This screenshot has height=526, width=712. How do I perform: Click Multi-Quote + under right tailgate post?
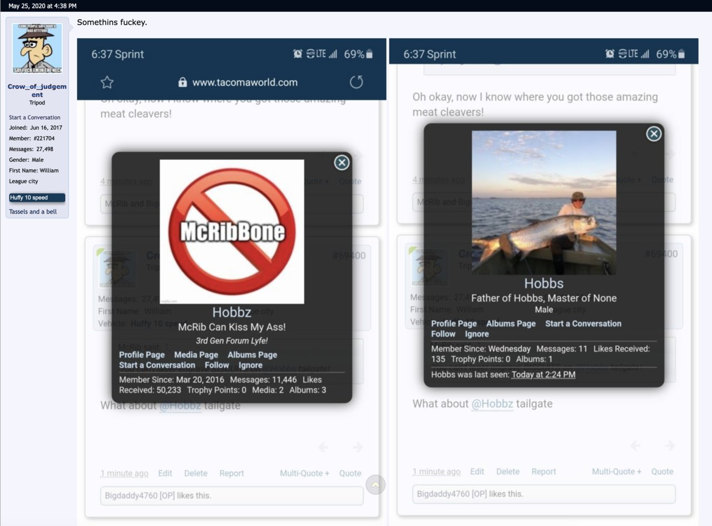point(616,472)
